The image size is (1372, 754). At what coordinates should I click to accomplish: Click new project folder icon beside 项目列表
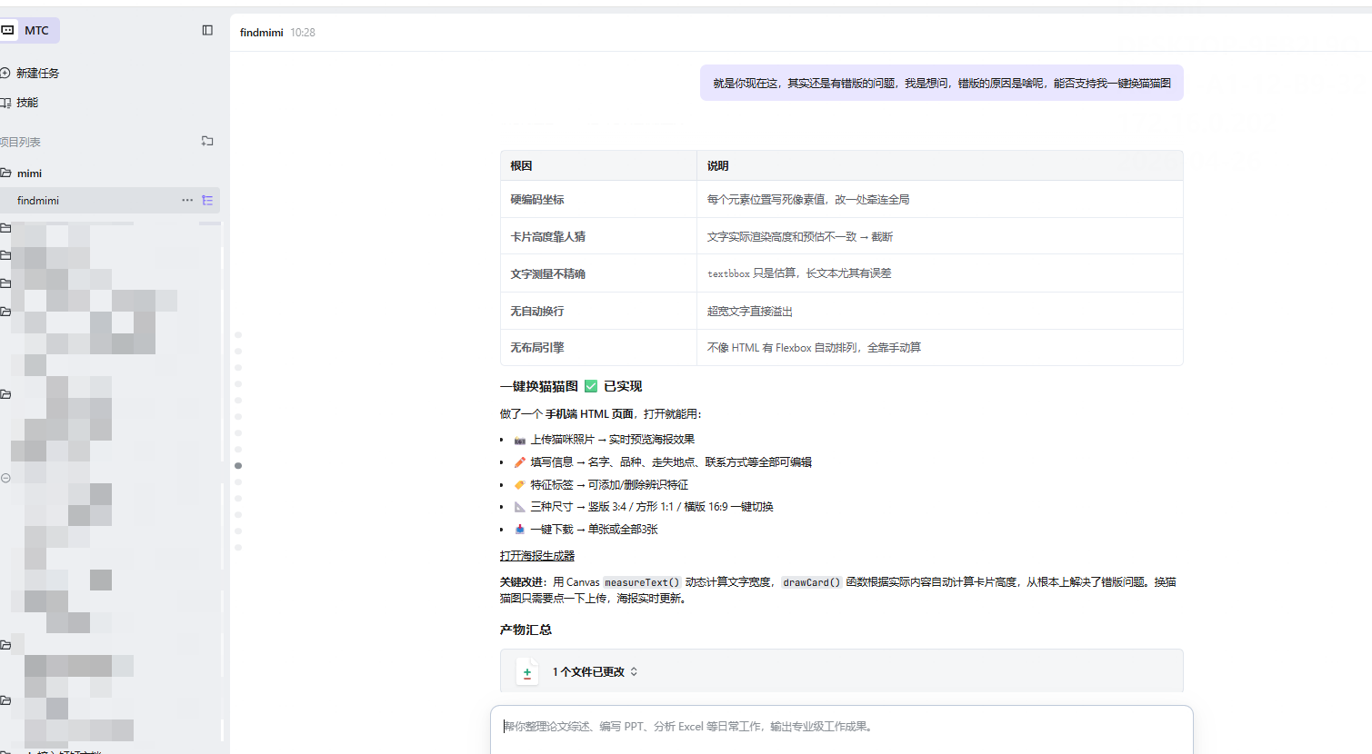coord(207,141)
